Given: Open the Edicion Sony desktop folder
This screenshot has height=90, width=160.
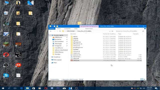Looking at the screenshot, I should 30,14.
